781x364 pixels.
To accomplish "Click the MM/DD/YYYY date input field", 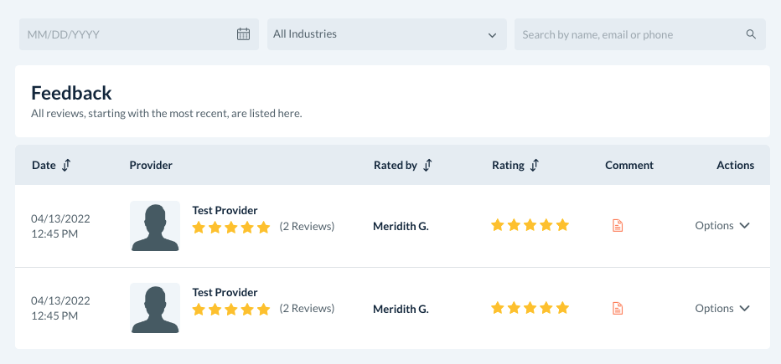I will 126,34.
